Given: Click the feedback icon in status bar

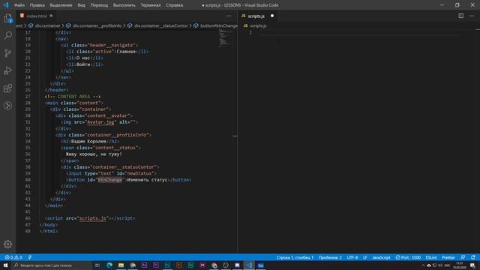Looking at the screenshot, I should click(x=463, y=257).
